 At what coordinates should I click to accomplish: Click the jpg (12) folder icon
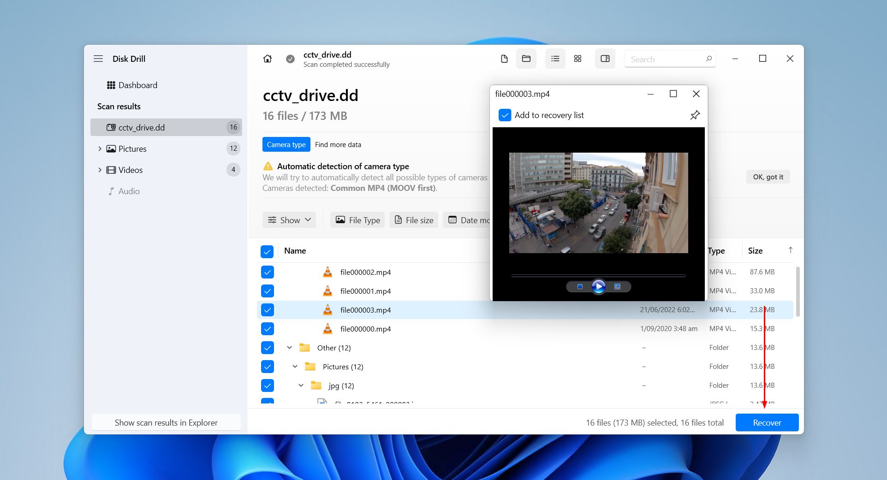(x=316, y=385)
